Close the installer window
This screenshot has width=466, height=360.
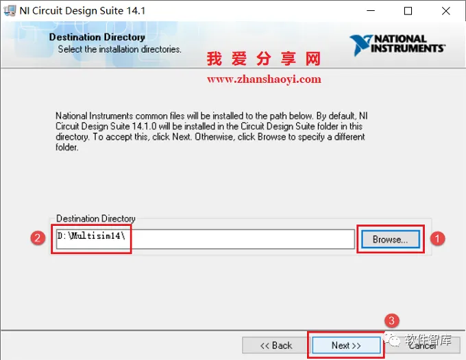pyautogui.click(x=446, y=11)
